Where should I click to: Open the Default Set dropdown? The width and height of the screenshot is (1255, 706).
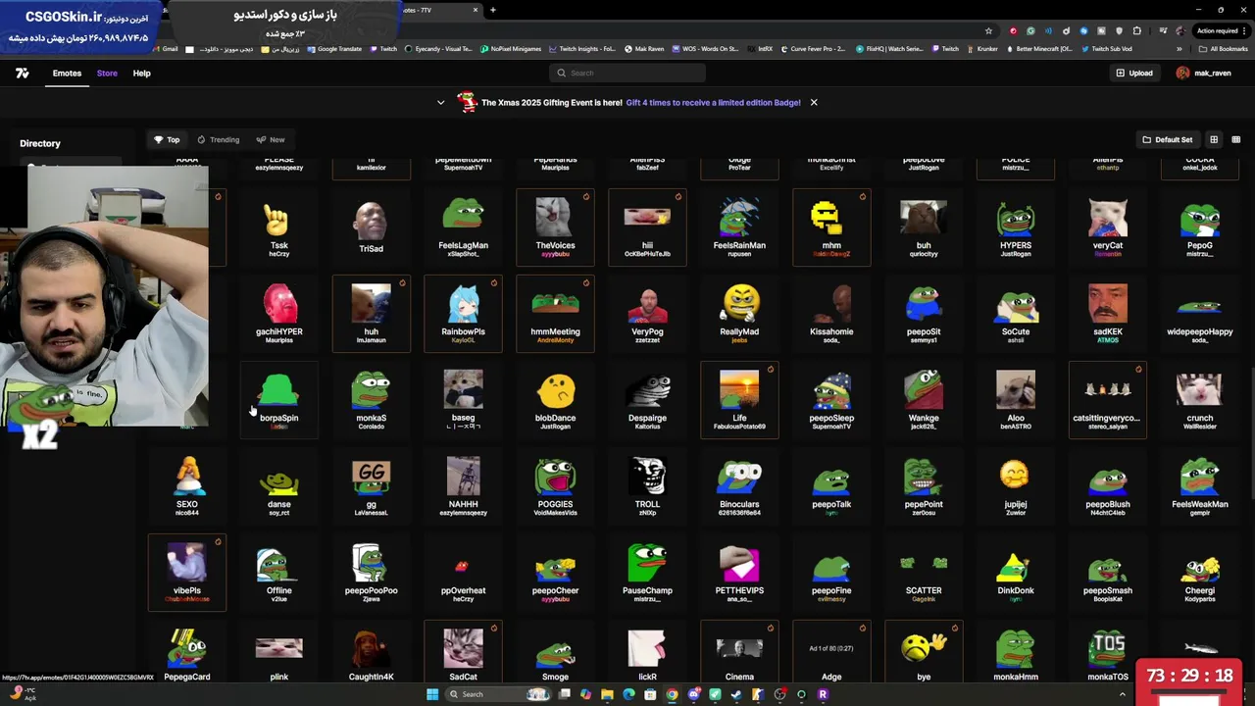1167,139
